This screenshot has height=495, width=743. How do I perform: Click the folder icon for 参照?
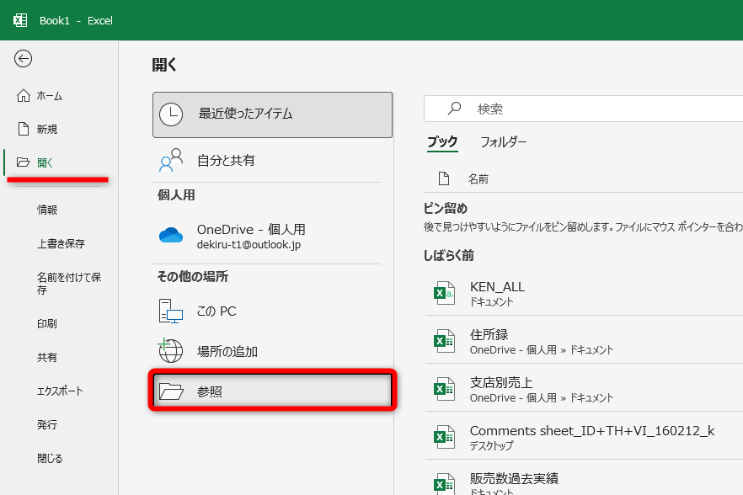click(x=171, y=391)
